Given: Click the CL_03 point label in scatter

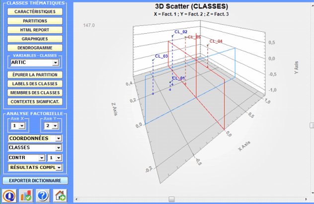Looking at the screenshot, I should point(161,57).
